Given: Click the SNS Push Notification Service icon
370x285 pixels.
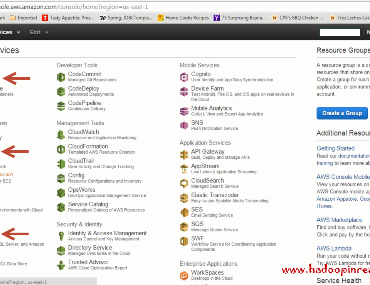Looking at the screenshot, I should 184,125.
